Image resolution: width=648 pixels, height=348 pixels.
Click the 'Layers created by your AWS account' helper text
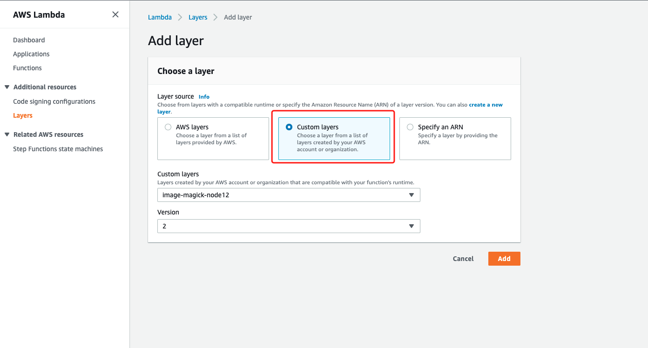point(286,182)
